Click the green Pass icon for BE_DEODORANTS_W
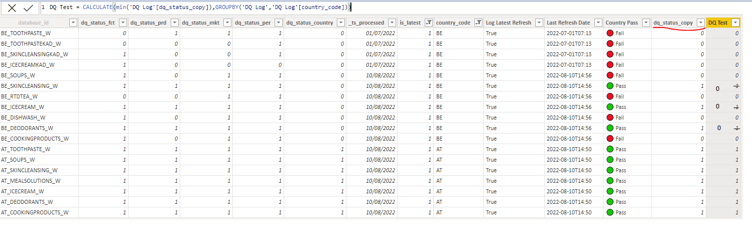This screenshot has width=752, height=237. coord(610,128)
